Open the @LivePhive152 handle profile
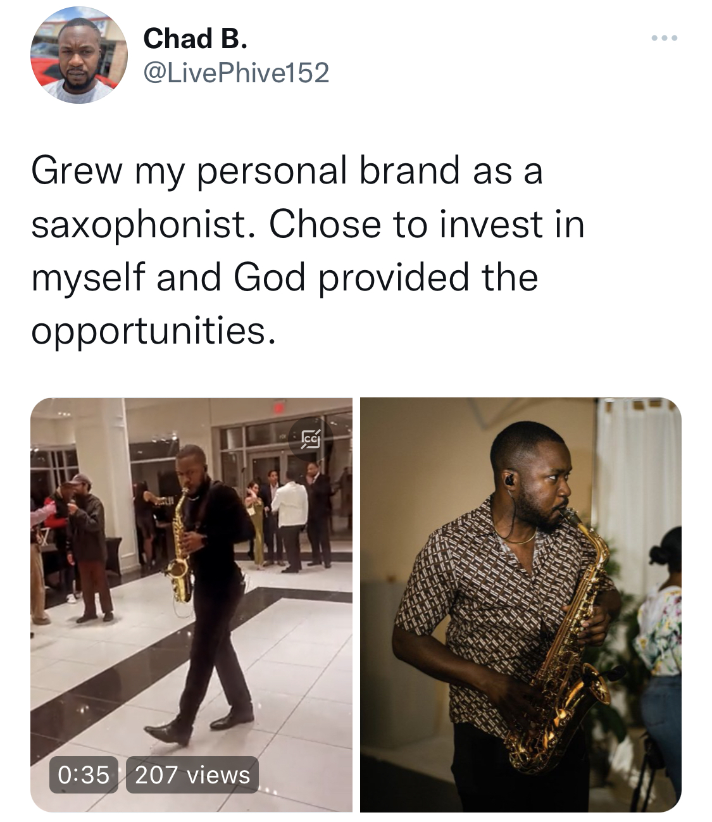The image size is (712, 822). point(237,73)
